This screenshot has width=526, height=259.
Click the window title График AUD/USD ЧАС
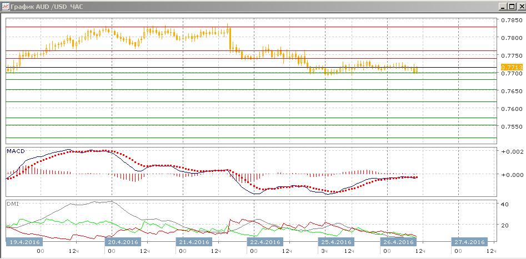(47, 7)
